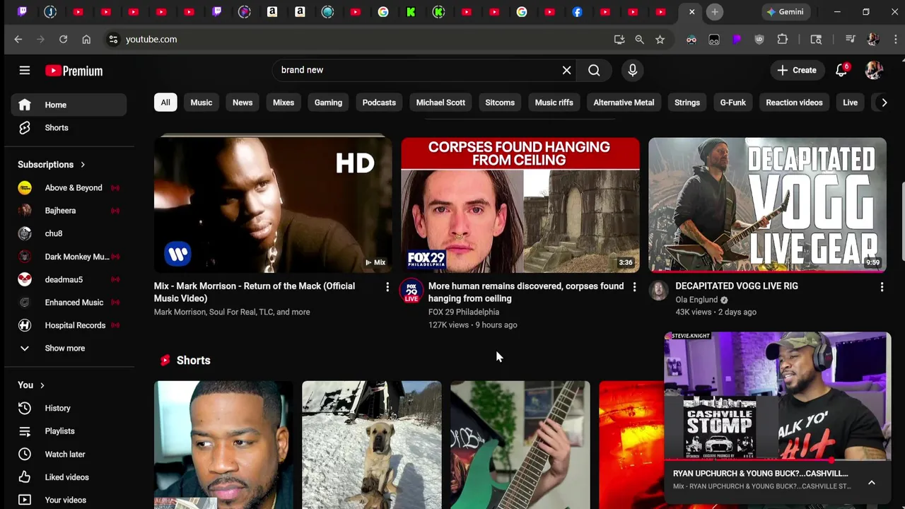Screen dimensions: 905x509
Task: Expand the You section
Action: tap(32, 385)
